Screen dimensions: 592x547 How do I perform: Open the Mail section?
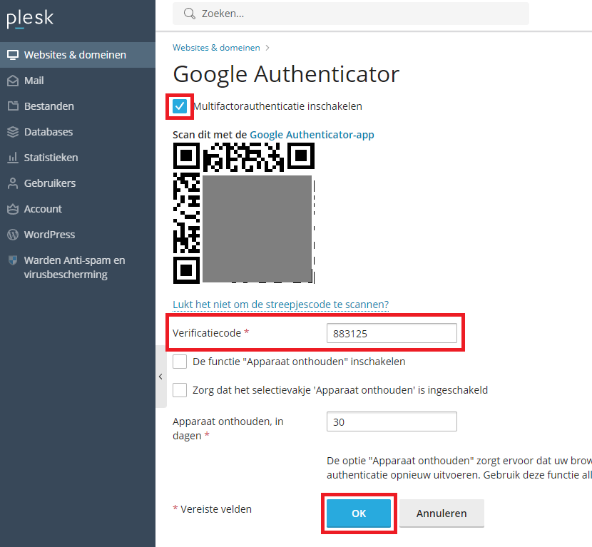[78, 81]
